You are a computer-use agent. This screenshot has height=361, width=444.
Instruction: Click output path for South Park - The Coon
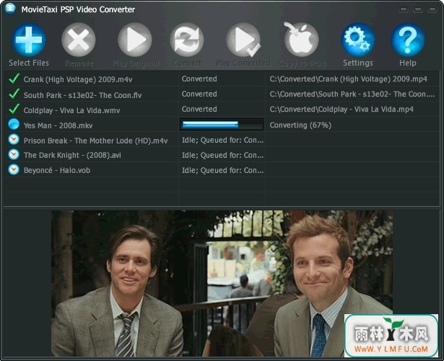pos(352,94)
